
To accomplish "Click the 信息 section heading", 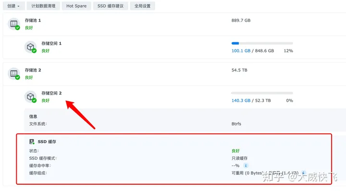I will coord(33,116).
